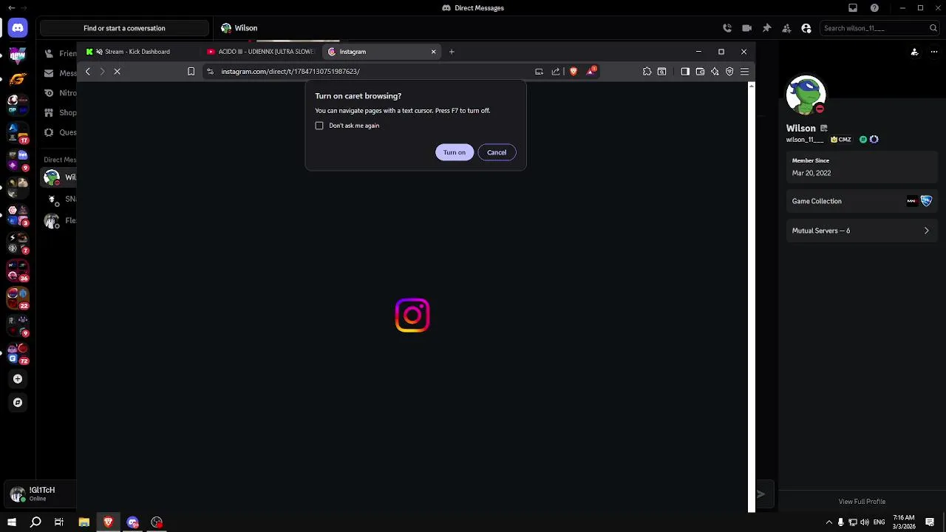The height and width of the screenshot is (532, 946).
Task: Stop loading the Instagram page
Action: click(117, 72)
